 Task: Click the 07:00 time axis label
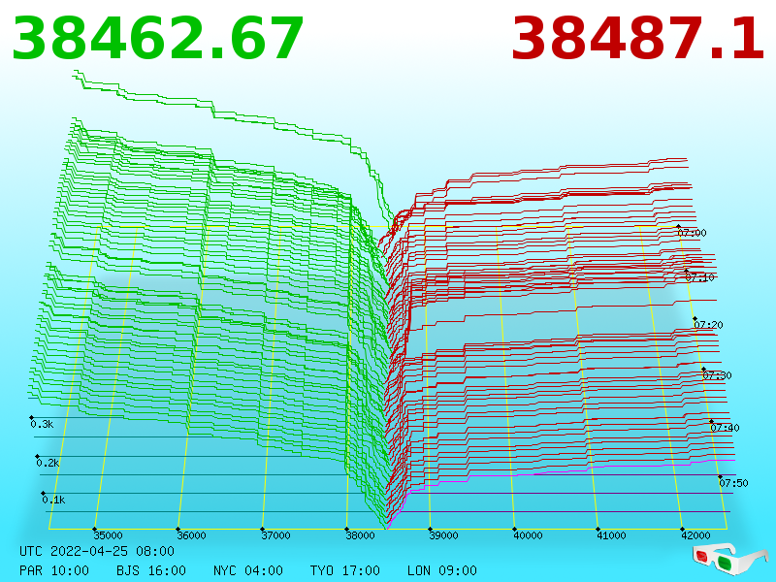tap(692, 233)
